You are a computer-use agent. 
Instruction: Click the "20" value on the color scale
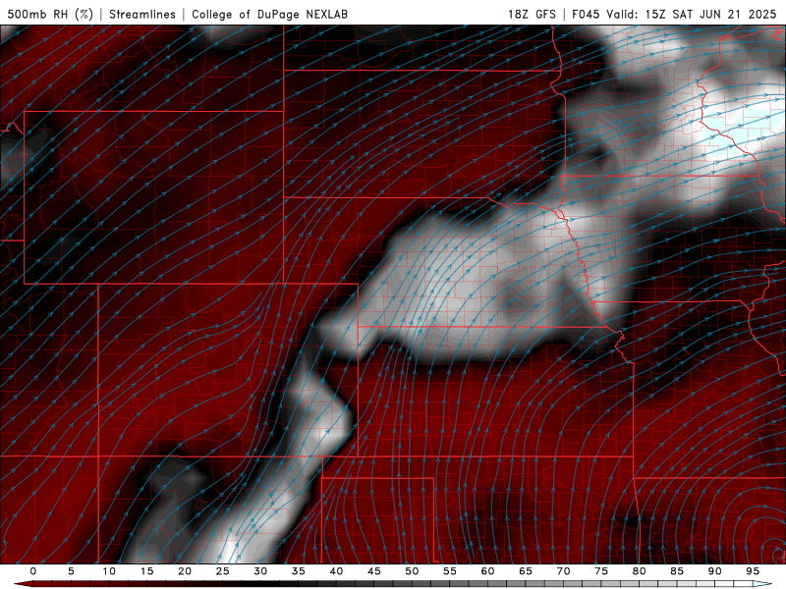(185, 571)
